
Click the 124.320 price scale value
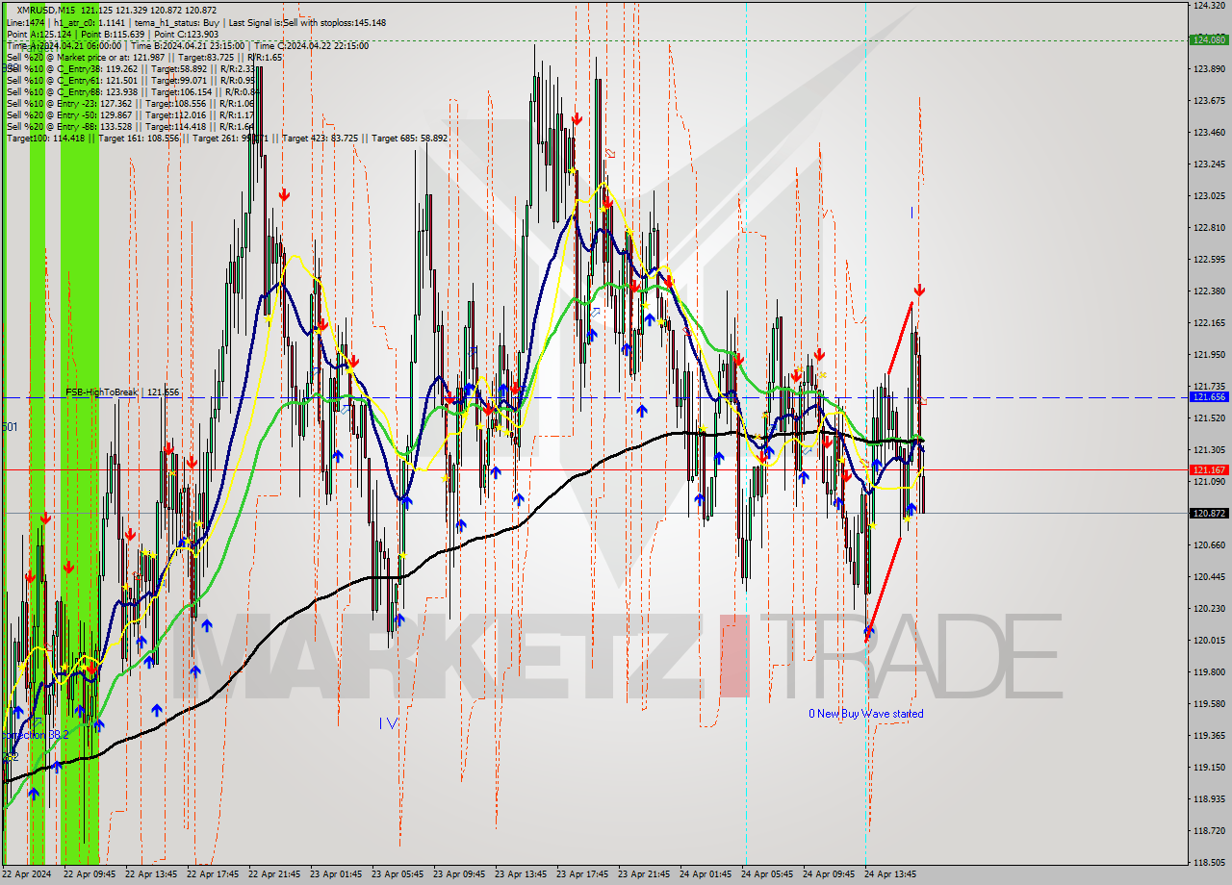1209,6
